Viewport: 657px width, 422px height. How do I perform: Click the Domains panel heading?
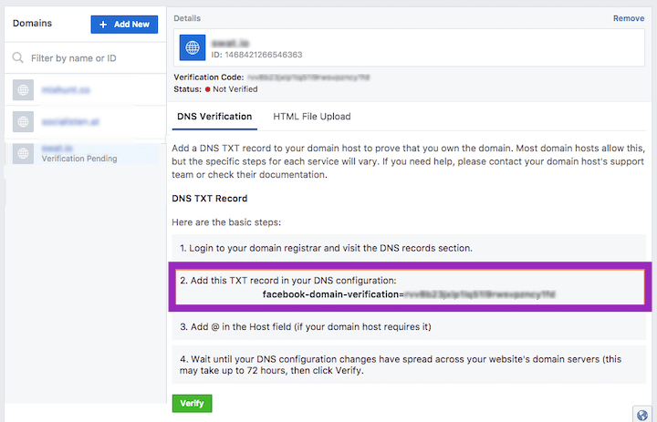(x=32, y=23)
